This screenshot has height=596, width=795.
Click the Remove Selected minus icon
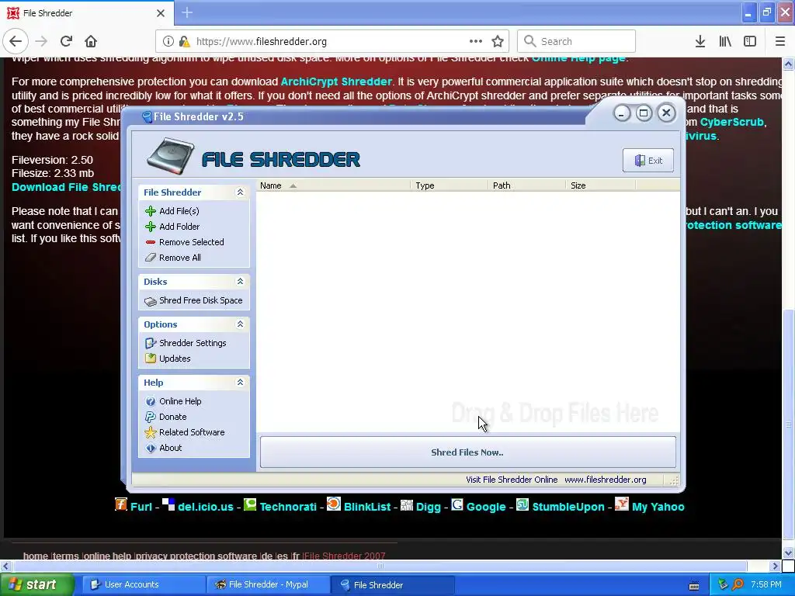click(151, 242)
